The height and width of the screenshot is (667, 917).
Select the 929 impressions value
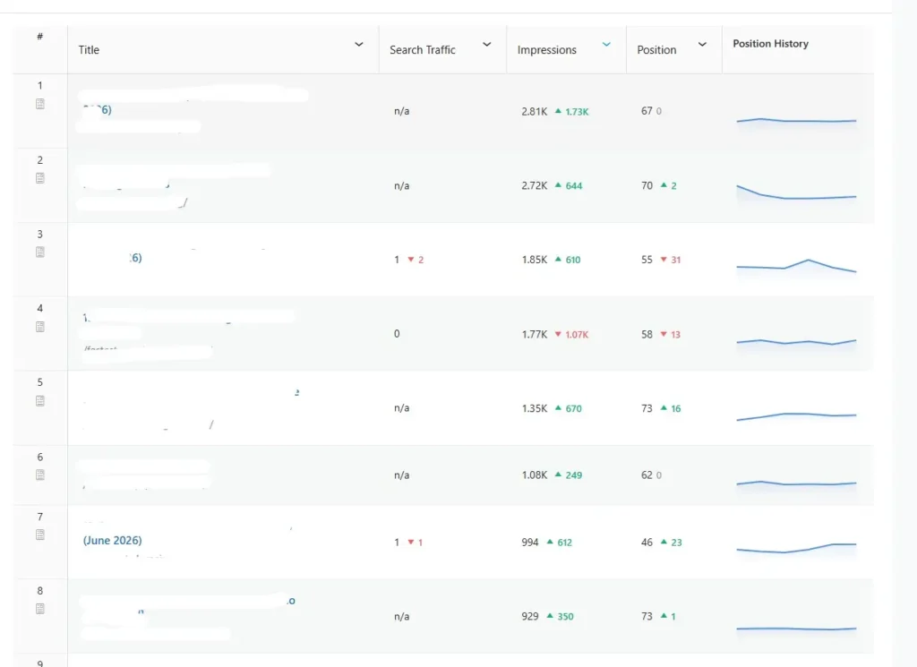click(530, 616)
